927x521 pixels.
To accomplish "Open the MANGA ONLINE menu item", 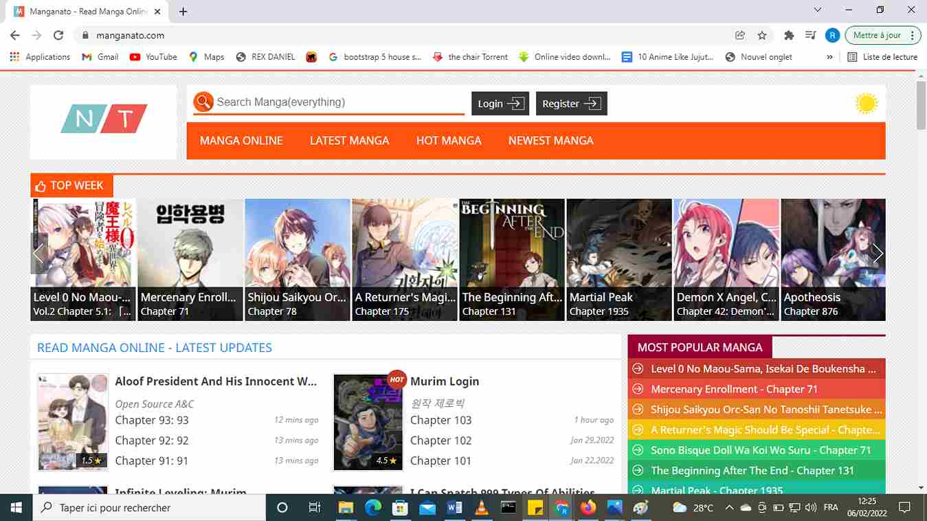I will (241, 140).
